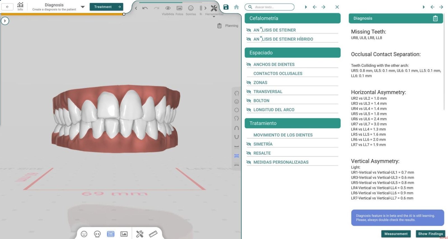448x239 pixels.
Task: Open the Fotos image icon
Action: tap(179, 8)
